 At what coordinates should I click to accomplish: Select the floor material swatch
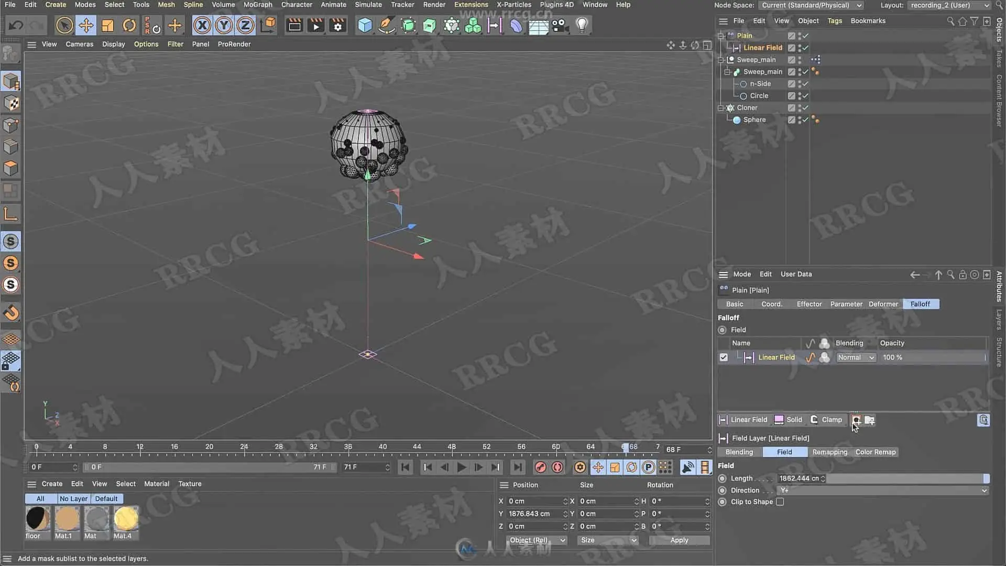[x=38, y=519]
